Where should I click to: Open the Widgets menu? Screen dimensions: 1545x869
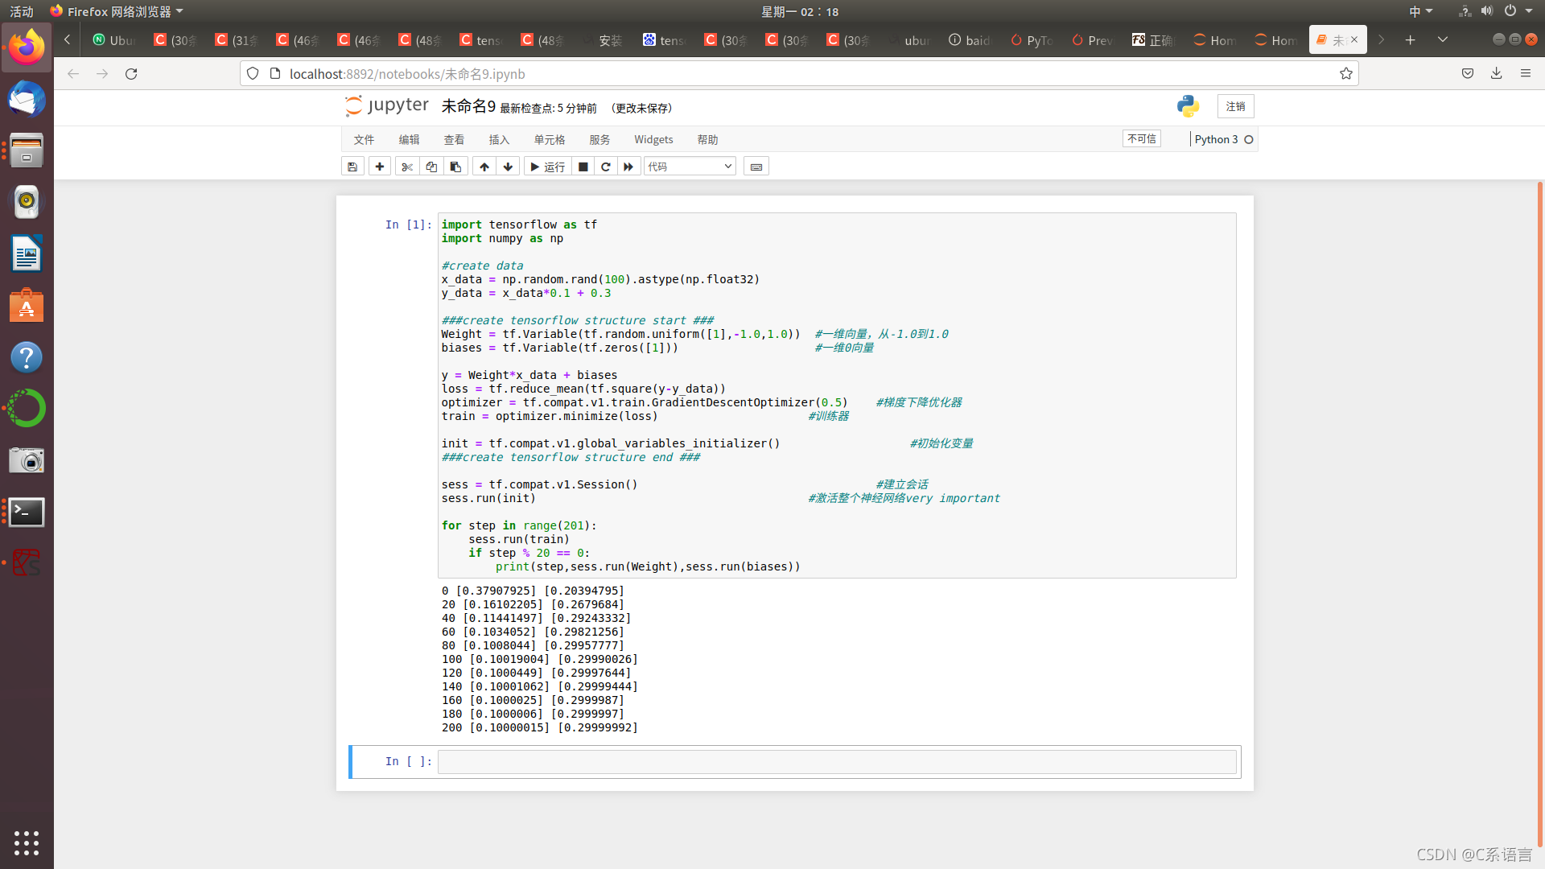tap(653, 139)
